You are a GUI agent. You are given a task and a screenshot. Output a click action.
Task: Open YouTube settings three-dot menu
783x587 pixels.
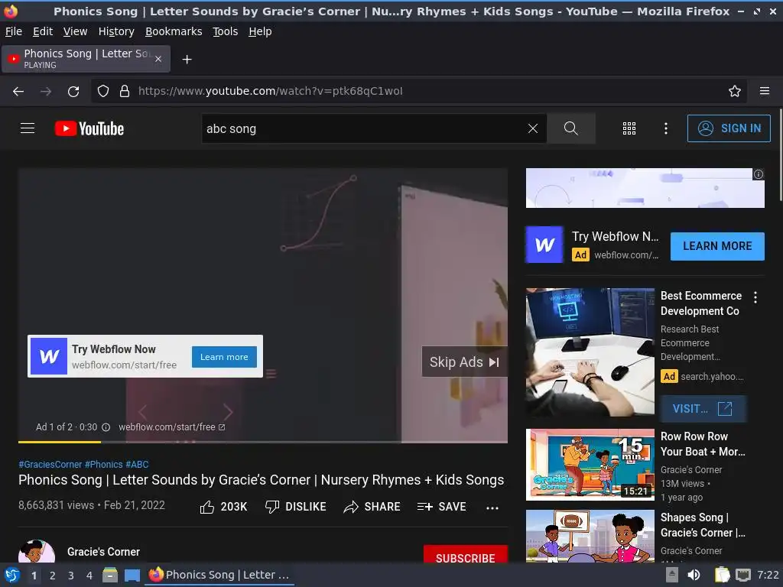[x=666, y=128]
